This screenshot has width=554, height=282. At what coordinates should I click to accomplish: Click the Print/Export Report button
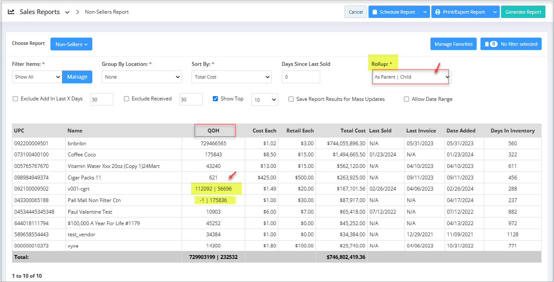coord(461,12)
